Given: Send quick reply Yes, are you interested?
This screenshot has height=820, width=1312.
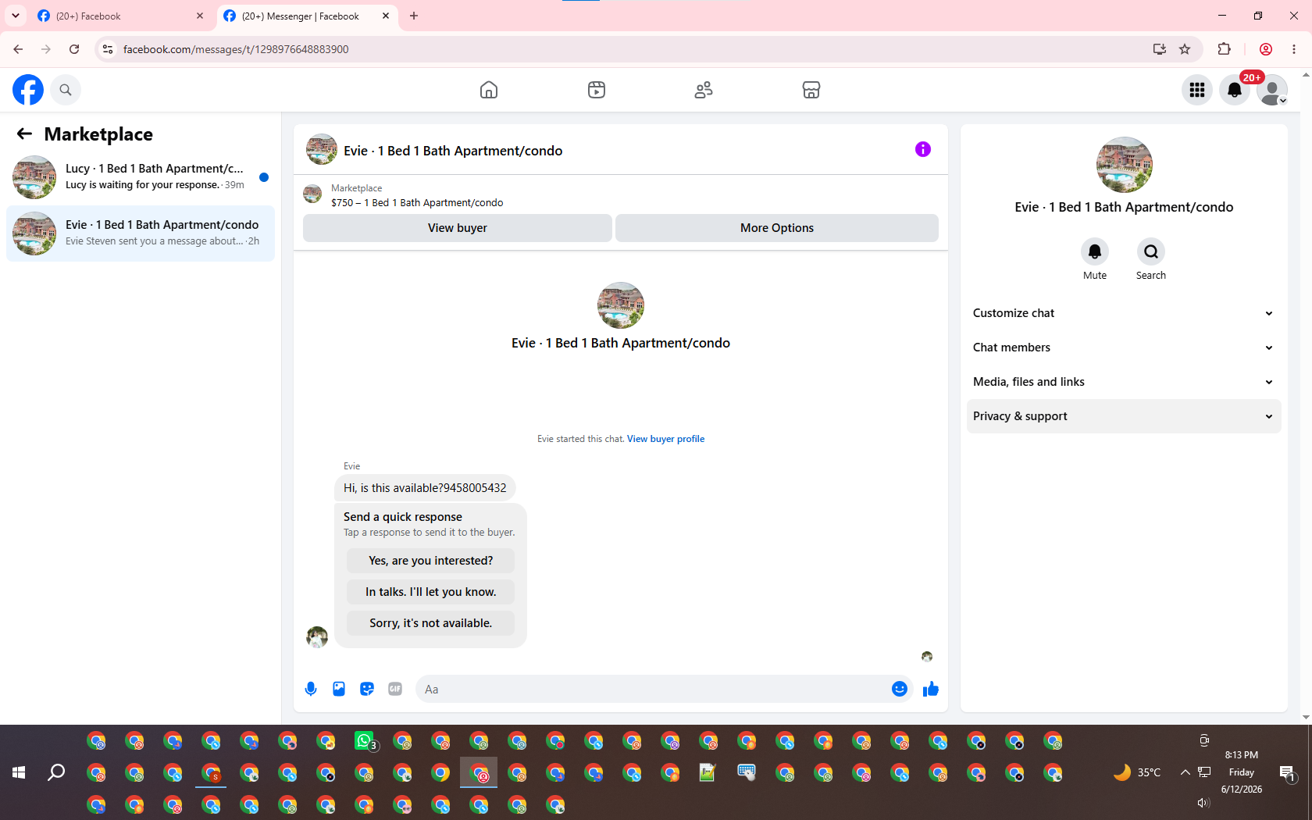Looking at the screenshot, I should 431,561.
